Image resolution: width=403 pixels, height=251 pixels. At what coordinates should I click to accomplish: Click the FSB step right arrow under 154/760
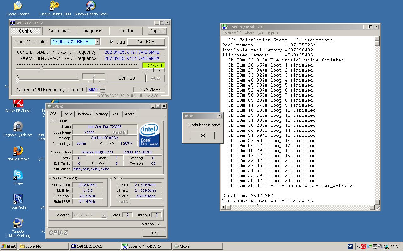(159, 70)
